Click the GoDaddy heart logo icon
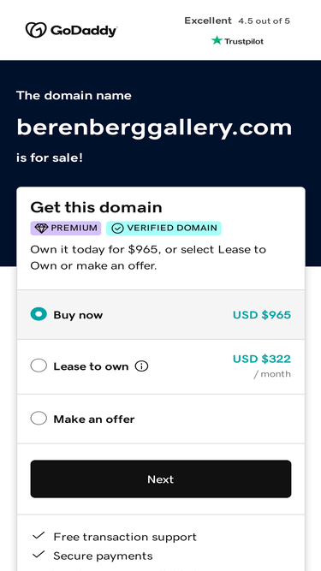 pyautogui.click(x=36, y=30)
